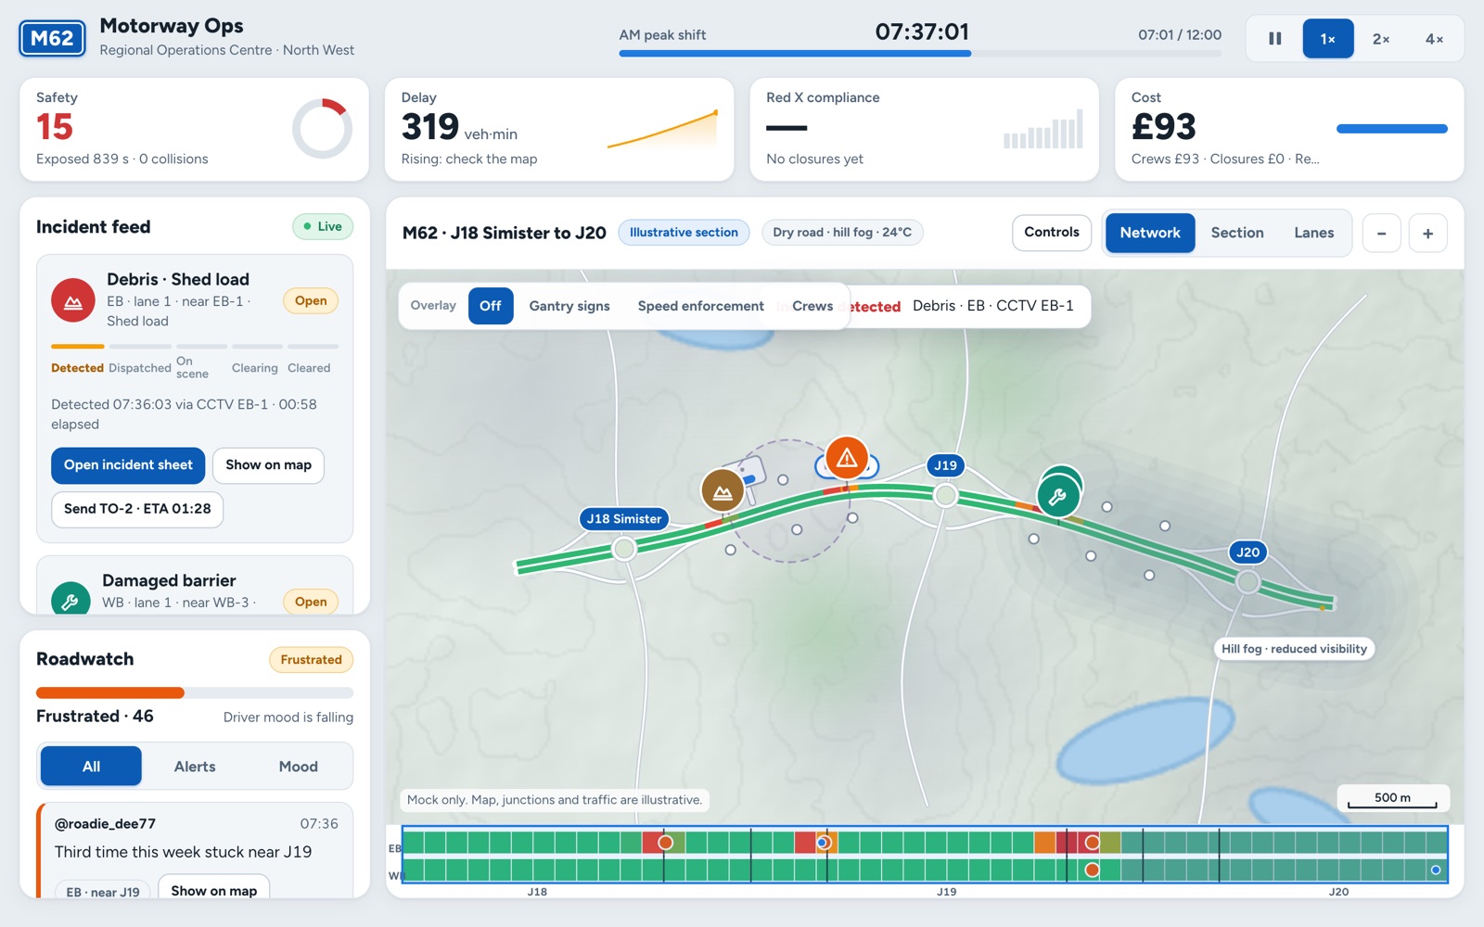
Task: Open the Safety score card
Action: [x=195, y=129]
